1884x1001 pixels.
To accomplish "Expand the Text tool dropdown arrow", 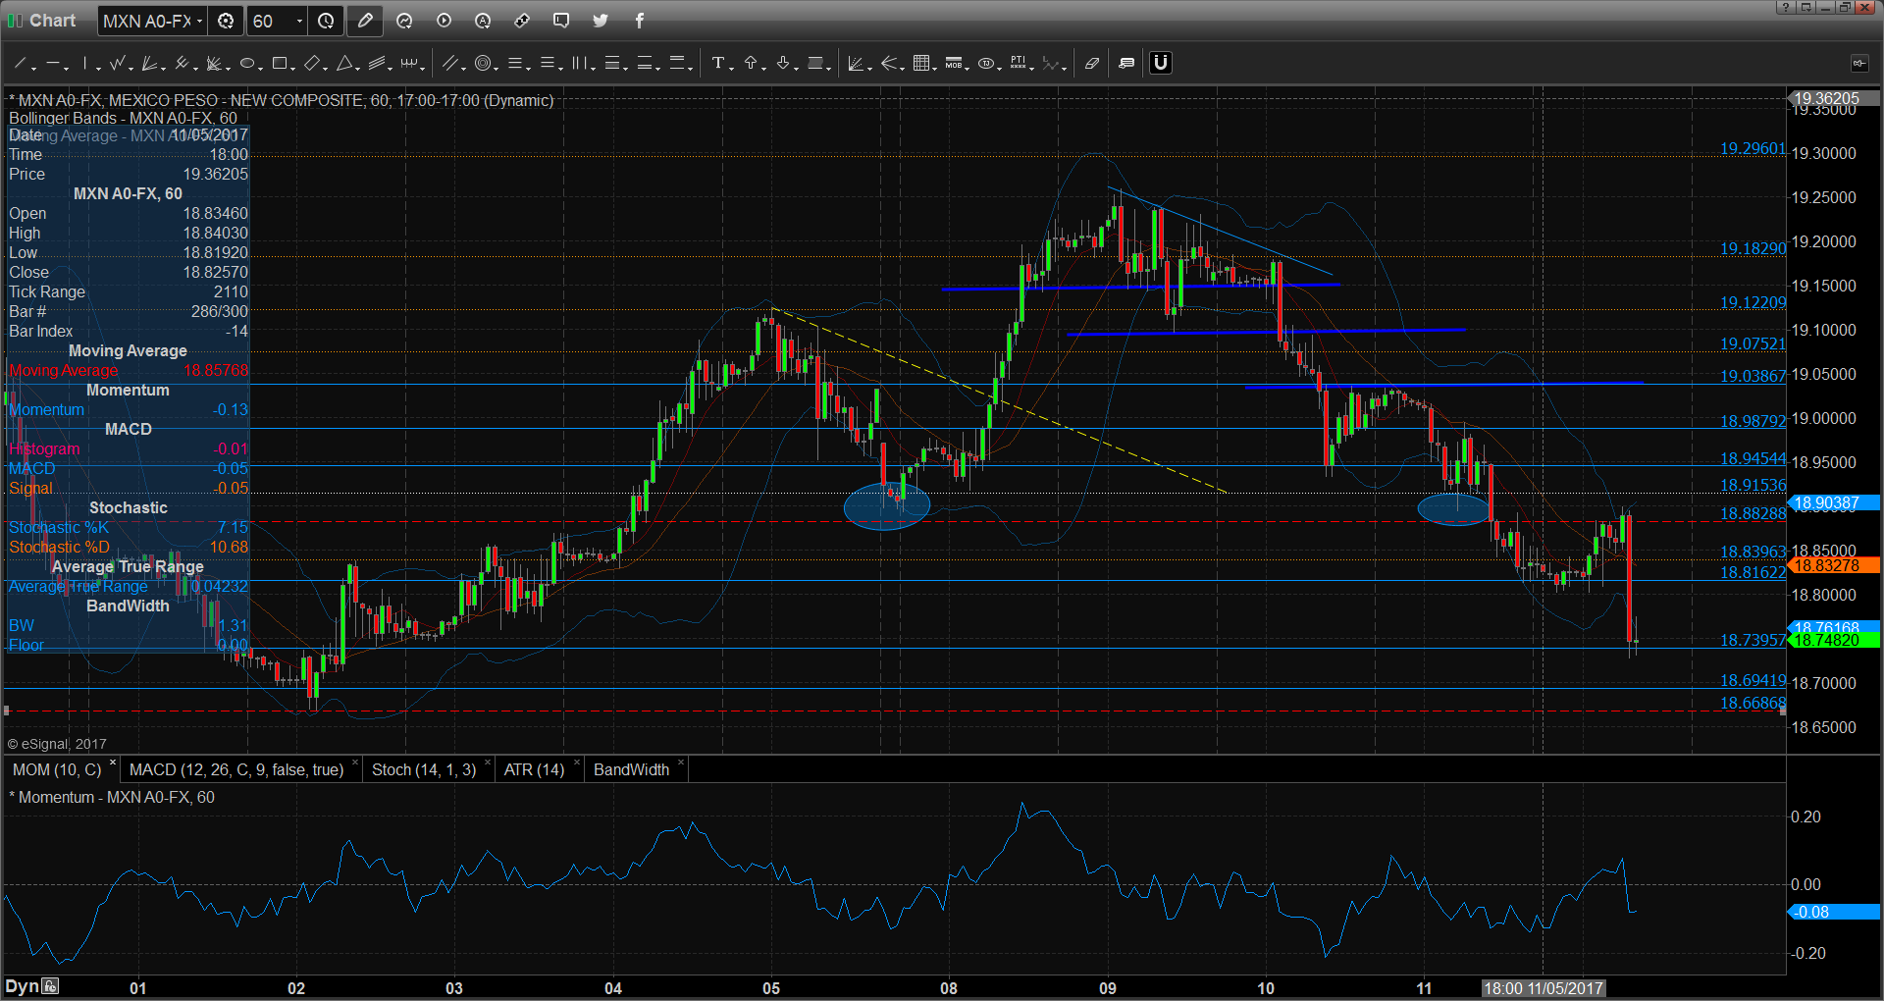I will pos(732,68).
